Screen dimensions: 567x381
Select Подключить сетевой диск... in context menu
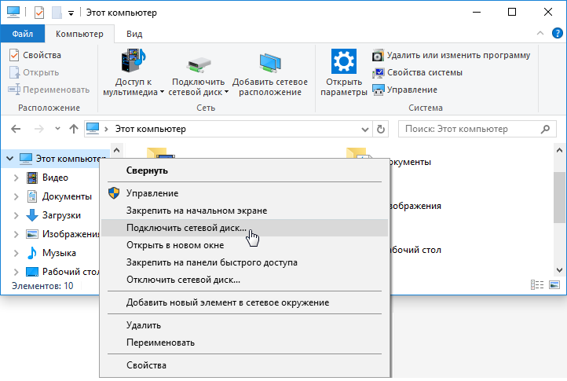pyautogui.click(x=186, y=228)
